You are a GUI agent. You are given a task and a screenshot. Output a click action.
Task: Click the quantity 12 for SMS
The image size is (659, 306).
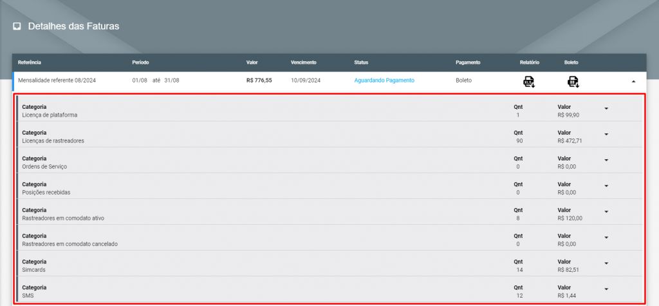[x=519, y=296]
